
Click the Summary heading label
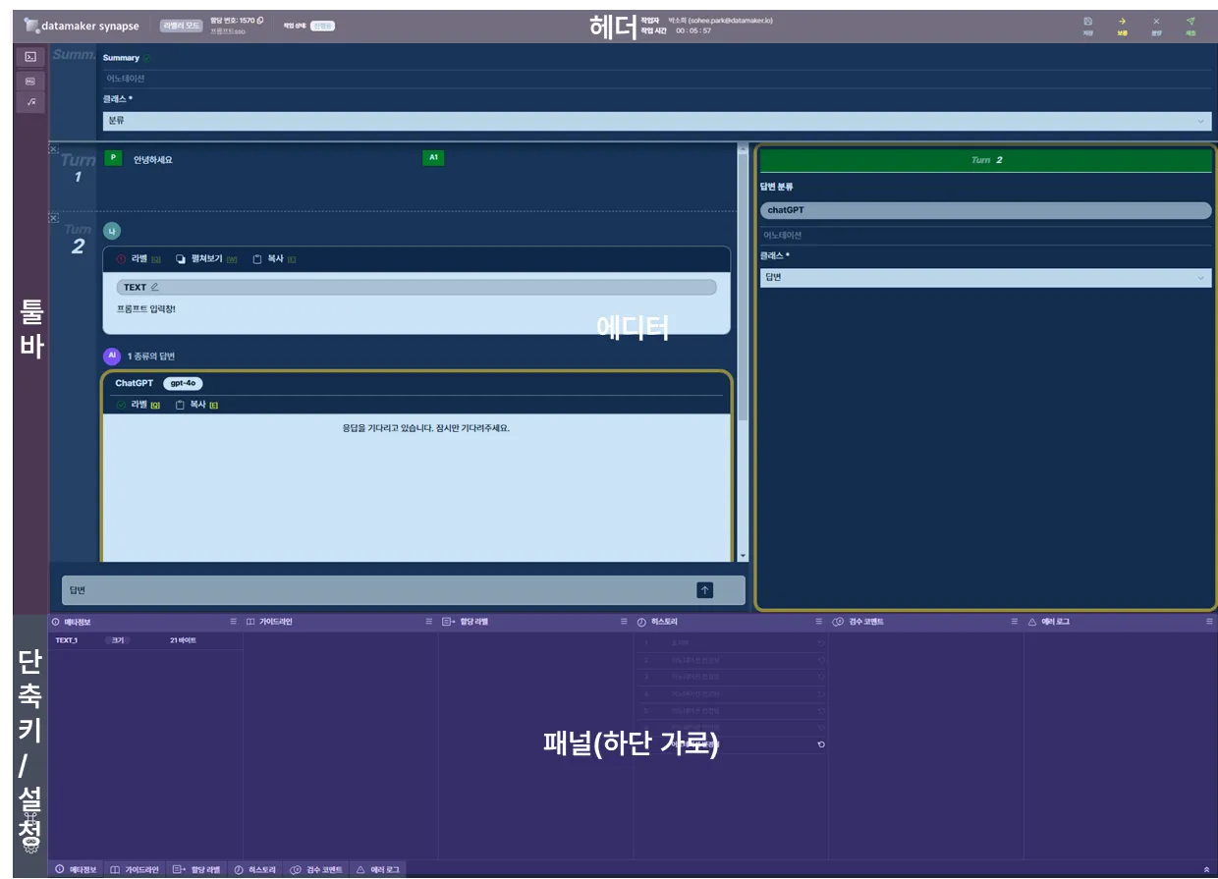pyautogui.click(x=121, y=58)
